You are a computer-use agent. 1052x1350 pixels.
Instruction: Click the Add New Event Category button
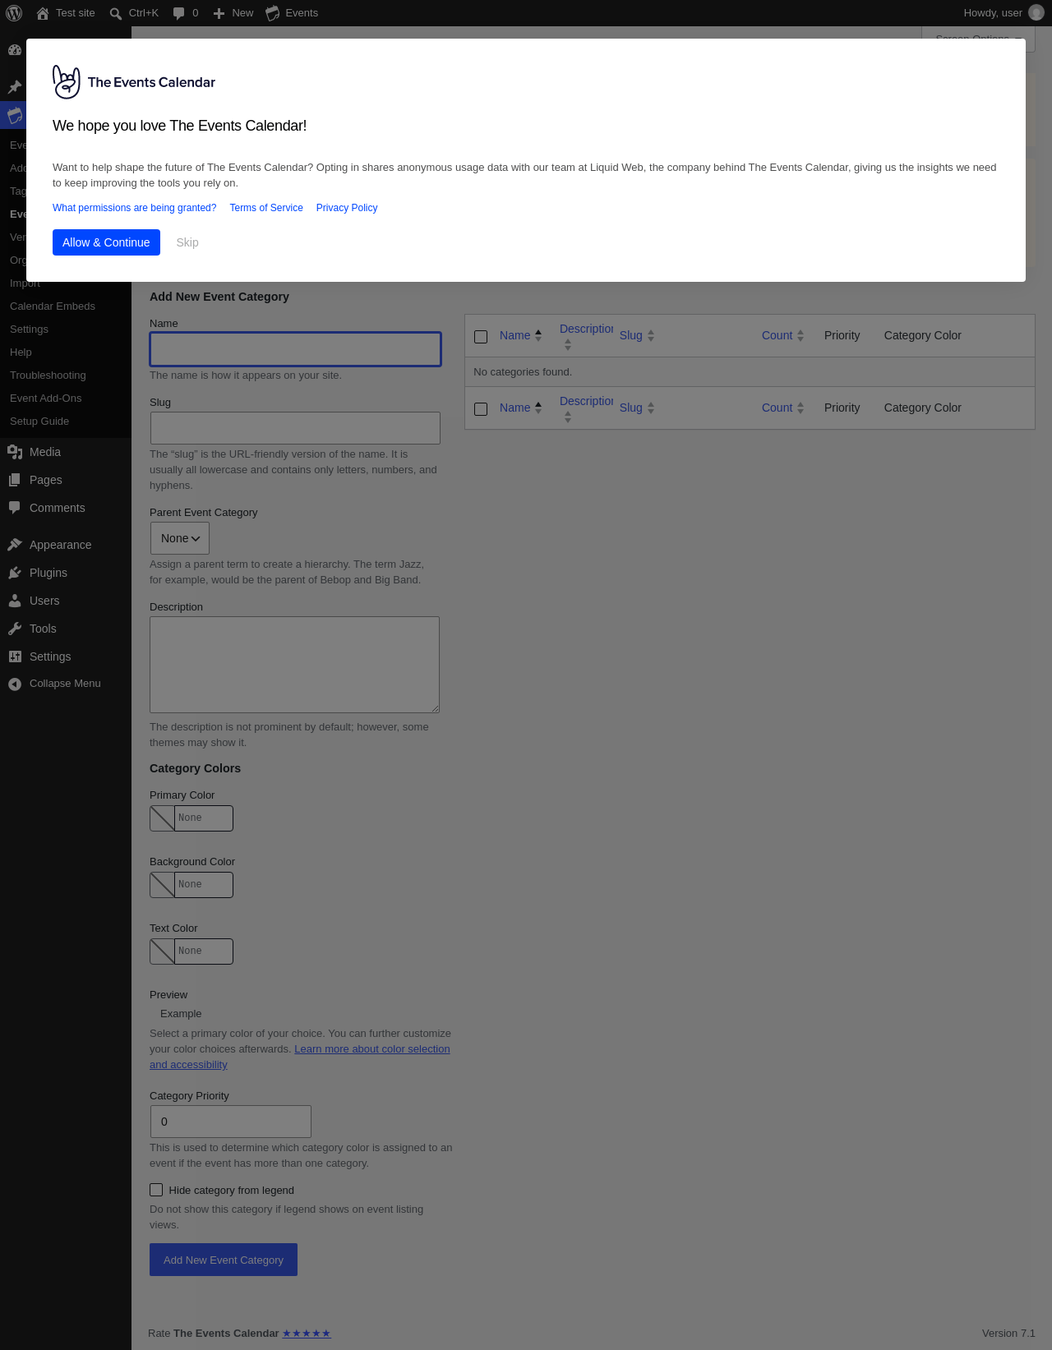tap(224, 1260)
